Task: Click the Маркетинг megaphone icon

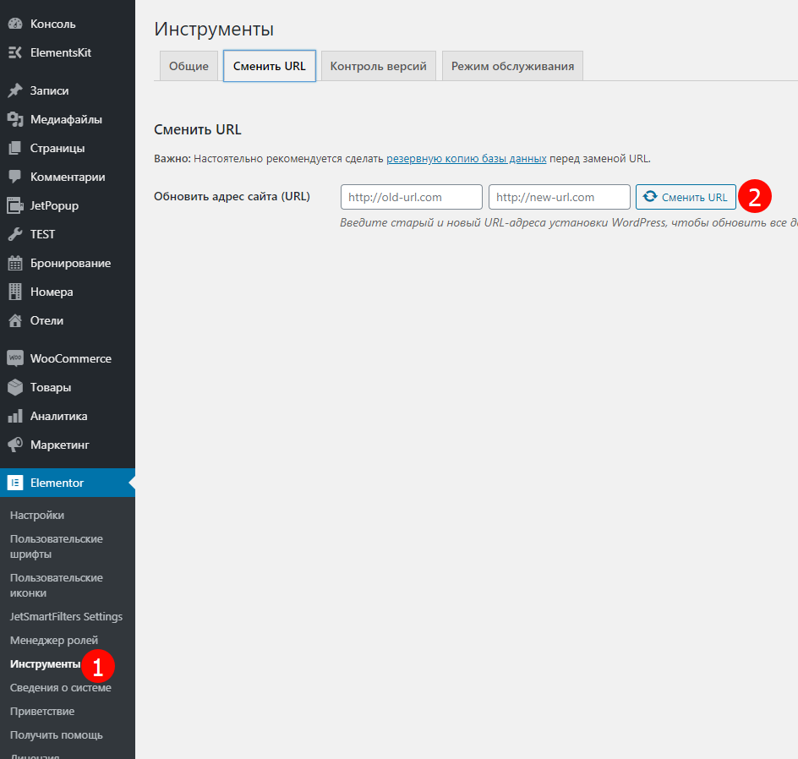Action: point(15,445)
